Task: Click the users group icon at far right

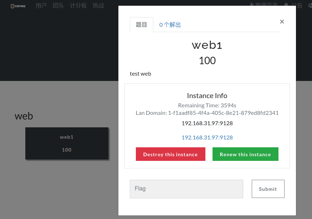Action: [x=309, y=5]
